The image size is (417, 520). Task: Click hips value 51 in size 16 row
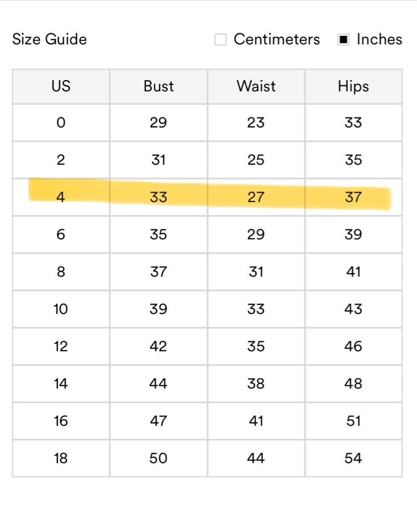tap(353, 421)
